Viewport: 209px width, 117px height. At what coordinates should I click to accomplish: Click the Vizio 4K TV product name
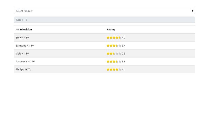pos(22,54)
